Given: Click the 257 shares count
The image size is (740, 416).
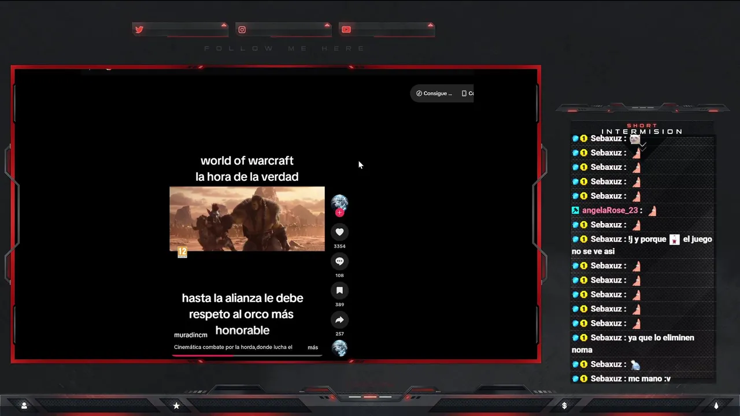Looking at the screenshot, I should [x=339, y=333].
